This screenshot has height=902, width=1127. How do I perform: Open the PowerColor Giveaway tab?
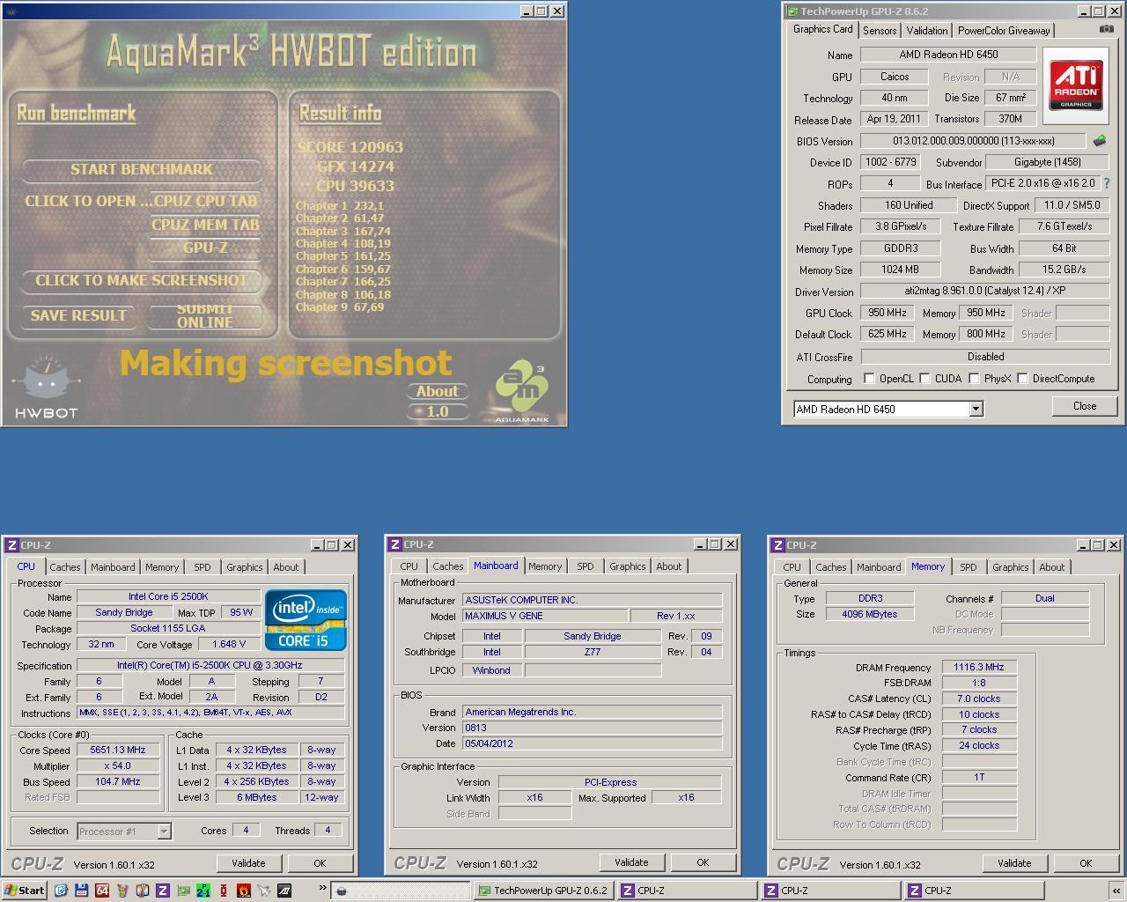[1004, 30]
